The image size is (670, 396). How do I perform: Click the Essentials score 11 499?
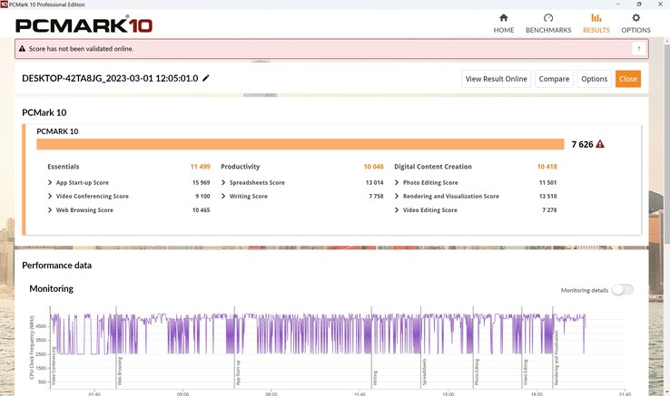pyautogui.click(x=200, y=167)
